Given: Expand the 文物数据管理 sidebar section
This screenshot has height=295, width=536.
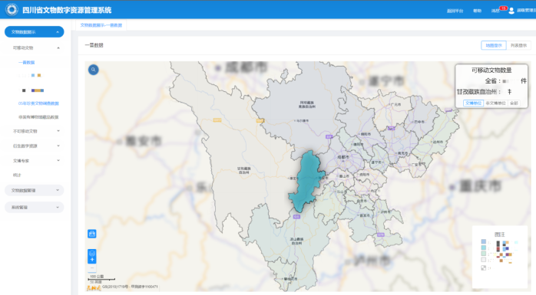Looking at the screenshot, I should point(35,190).
